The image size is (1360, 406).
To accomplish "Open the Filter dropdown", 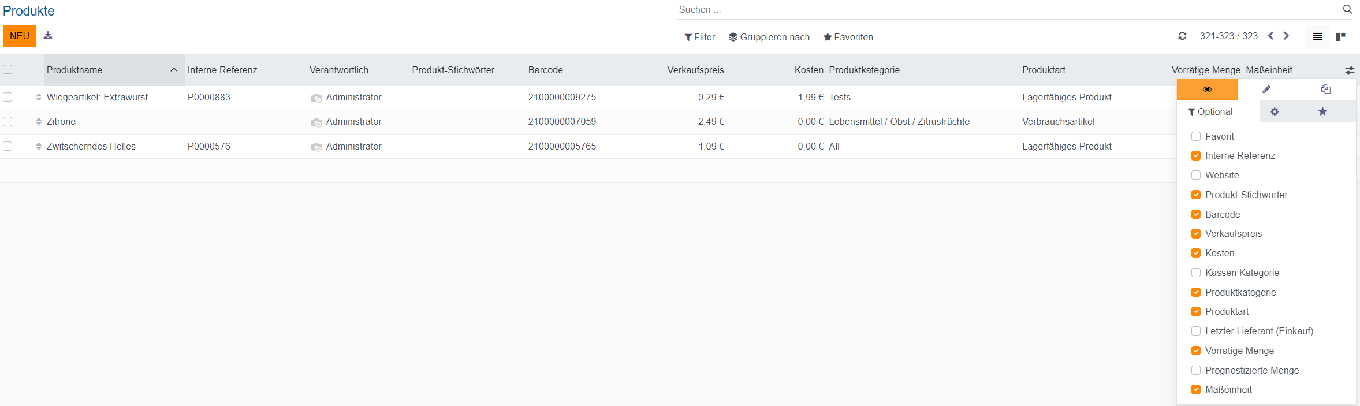I will coord(699,38).
